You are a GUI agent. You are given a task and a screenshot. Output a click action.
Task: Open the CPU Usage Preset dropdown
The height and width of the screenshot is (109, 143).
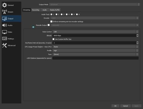(95, 47)
